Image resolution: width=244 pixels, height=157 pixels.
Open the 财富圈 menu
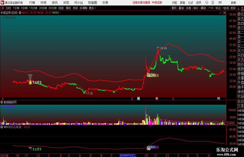tap(92, 3)
